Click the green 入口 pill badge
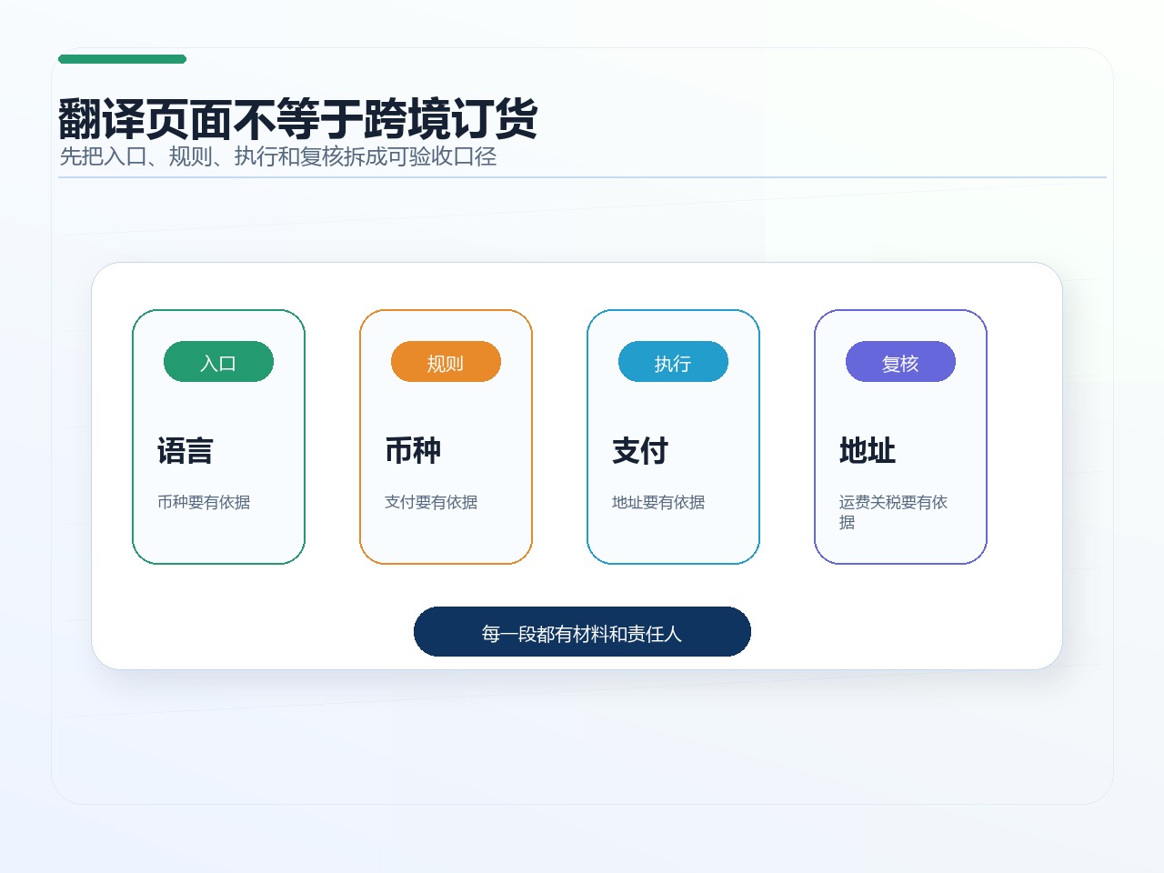 click(218, 362)
